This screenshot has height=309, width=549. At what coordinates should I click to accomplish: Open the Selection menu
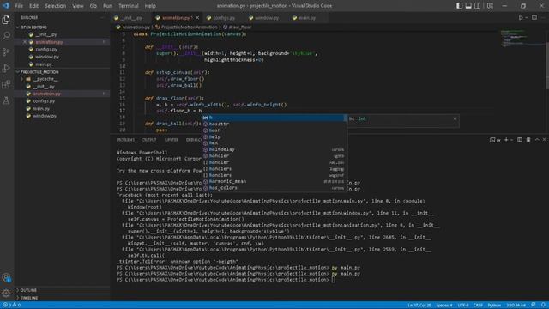[55, 6]
